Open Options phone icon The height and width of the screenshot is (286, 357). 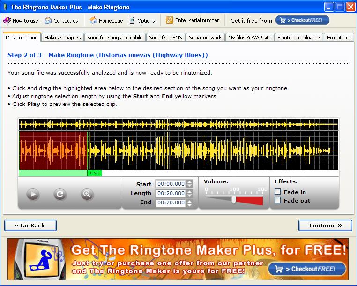[x=132, y=21]
